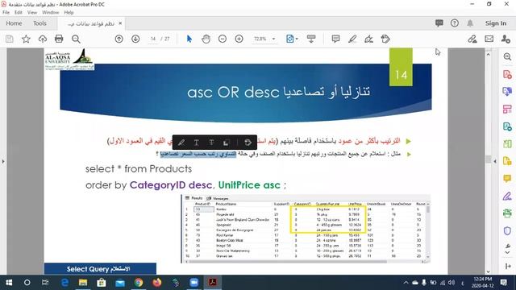Open Organize Pages tool in right pane

(x=507, y=143)
